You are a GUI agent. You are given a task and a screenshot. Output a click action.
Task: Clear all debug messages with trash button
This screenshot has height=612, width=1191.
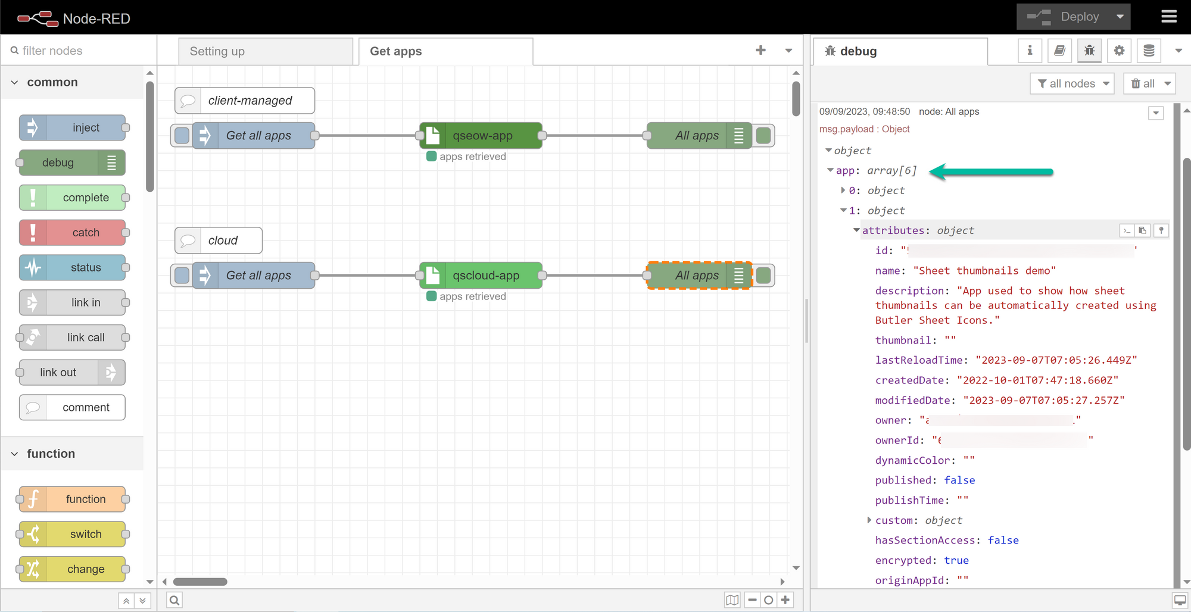click(x=1142, y=83)
